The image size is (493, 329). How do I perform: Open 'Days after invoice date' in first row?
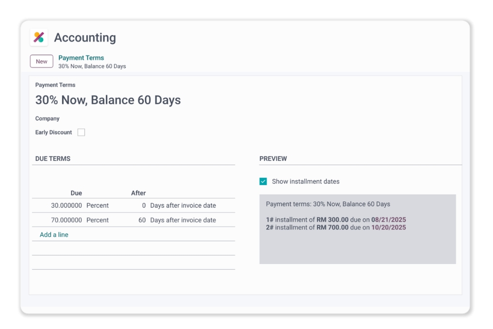183,206
